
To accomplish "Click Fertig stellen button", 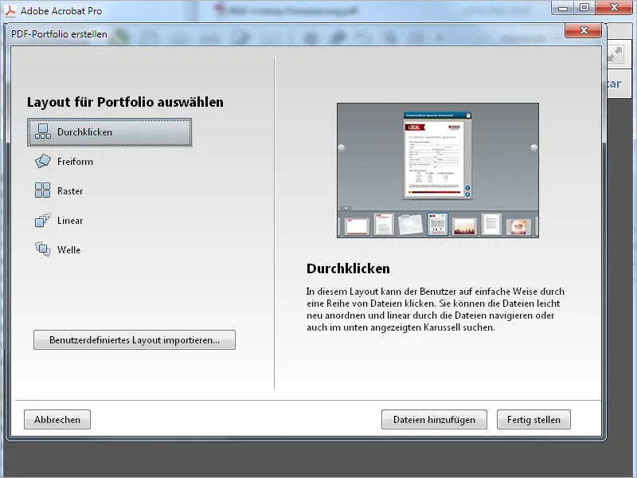I will [x=533, y=420].
